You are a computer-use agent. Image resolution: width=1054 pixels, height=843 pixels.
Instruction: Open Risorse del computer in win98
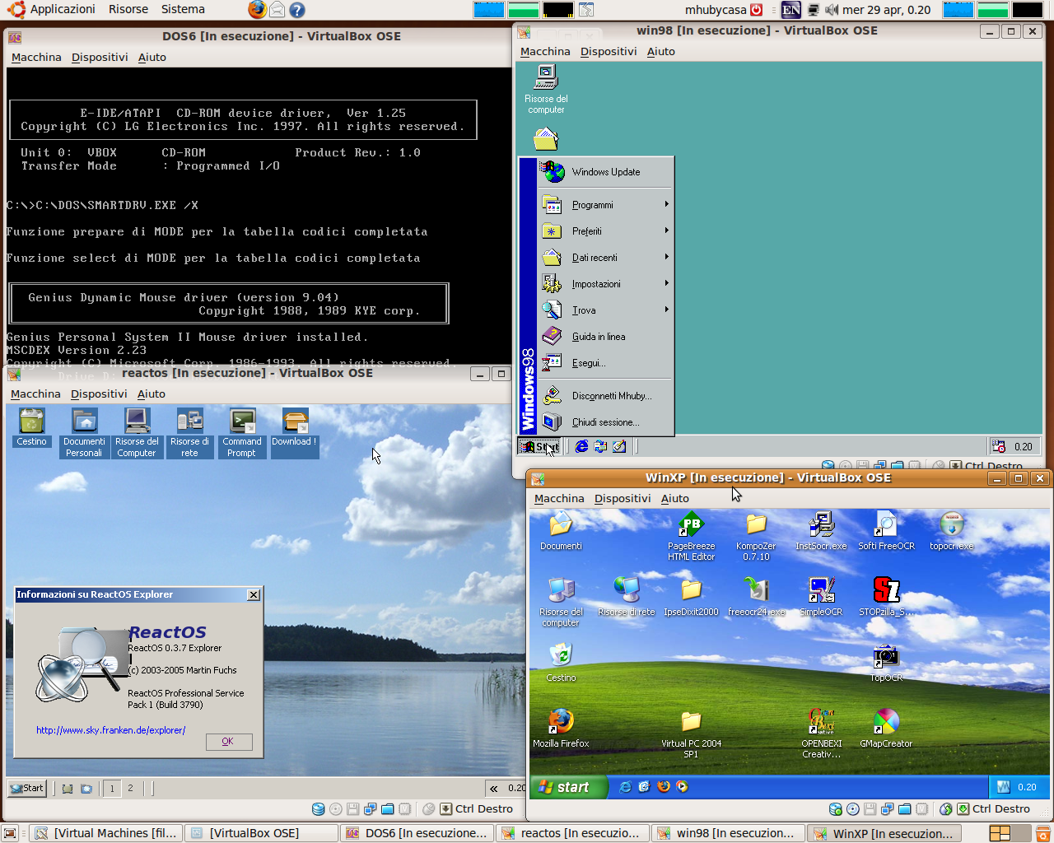click(x=546, y=89)
